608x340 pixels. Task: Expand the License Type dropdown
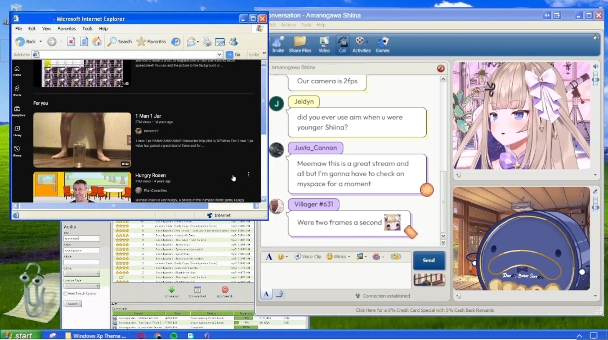point(97,286)
